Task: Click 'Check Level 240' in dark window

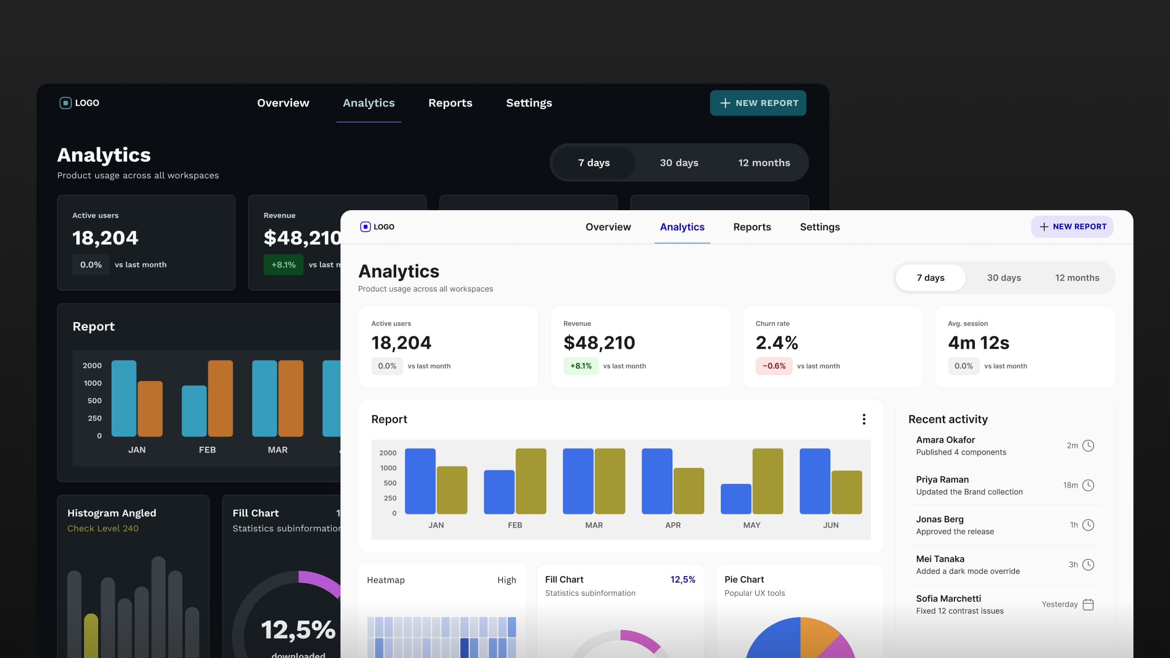Action: [103, 528]
